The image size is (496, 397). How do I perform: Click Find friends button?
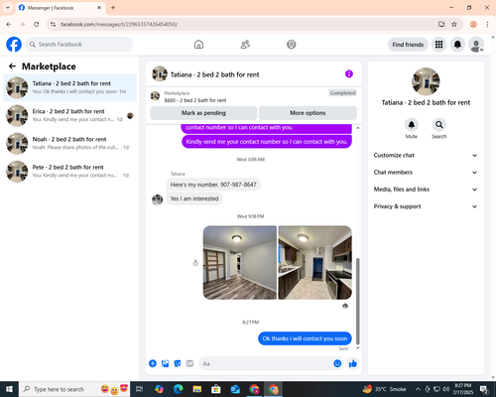point(408,45)
